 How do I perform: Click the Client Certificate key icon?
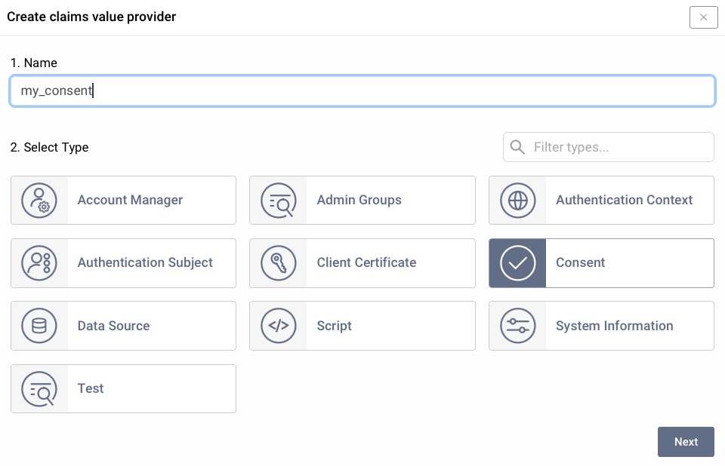click(279, 263)
